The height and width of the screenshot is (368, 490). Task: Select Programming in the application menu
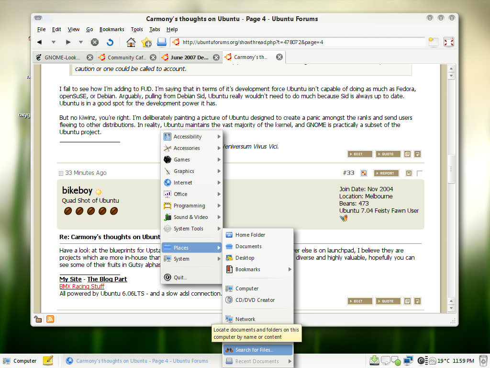coord(191,206)
